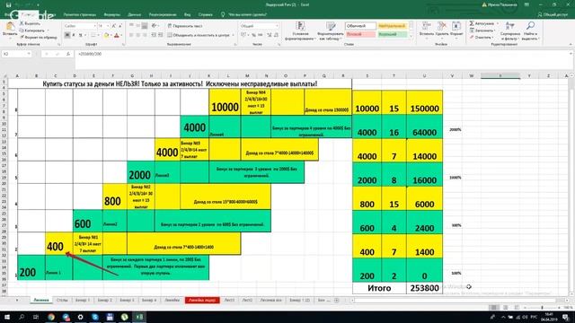Center text horizontally
575x323 pixels.
[x=137, y=35]
